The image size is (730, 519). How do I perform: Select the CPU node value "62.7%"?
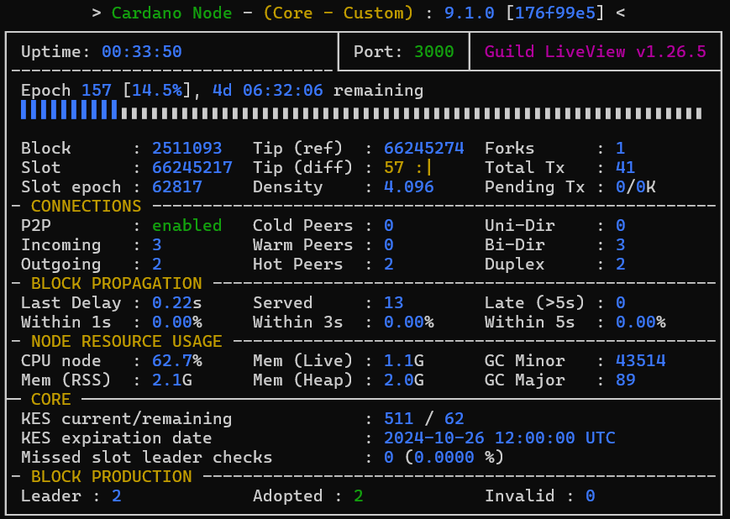[177, 361]
